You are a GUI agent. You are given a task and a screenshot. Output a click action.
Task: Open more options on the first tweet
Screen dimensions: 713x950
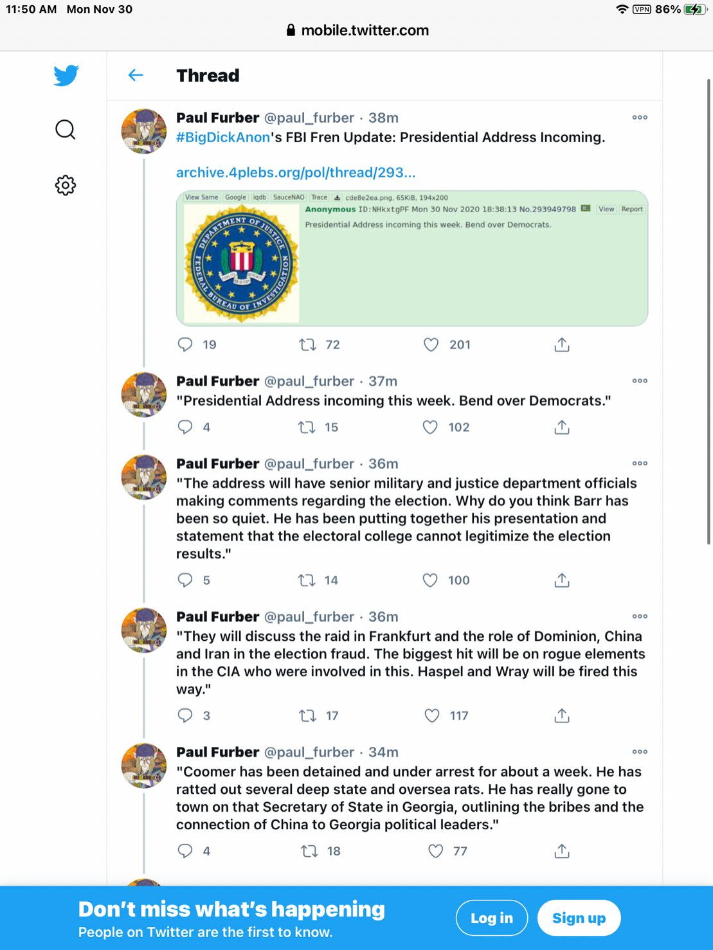pyautogui.click(x=640, y=118)
